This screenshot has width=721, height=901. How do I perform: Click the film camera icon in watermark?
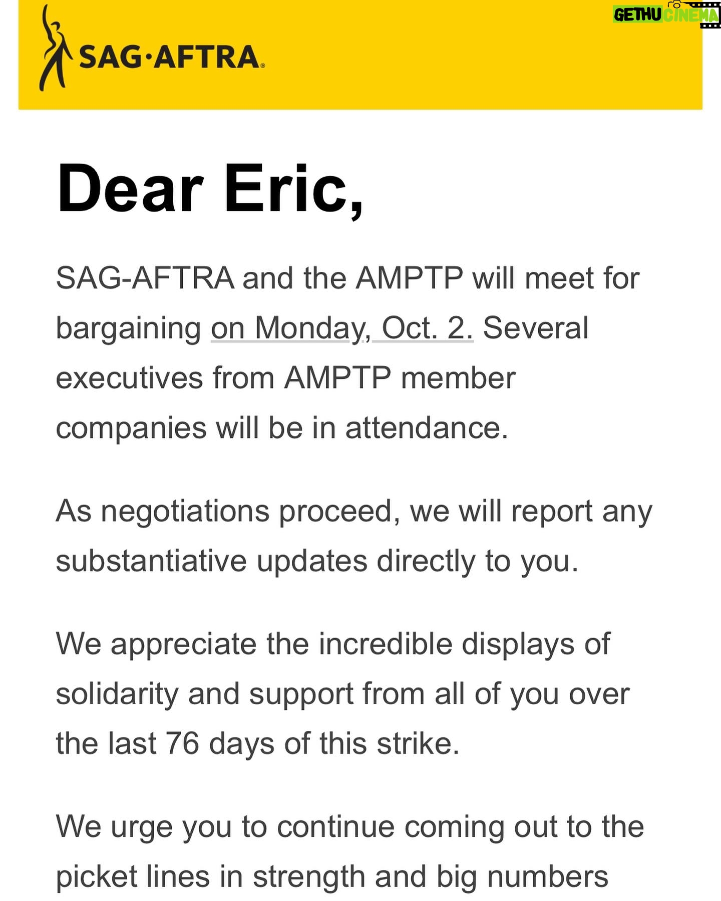(676, 5)
